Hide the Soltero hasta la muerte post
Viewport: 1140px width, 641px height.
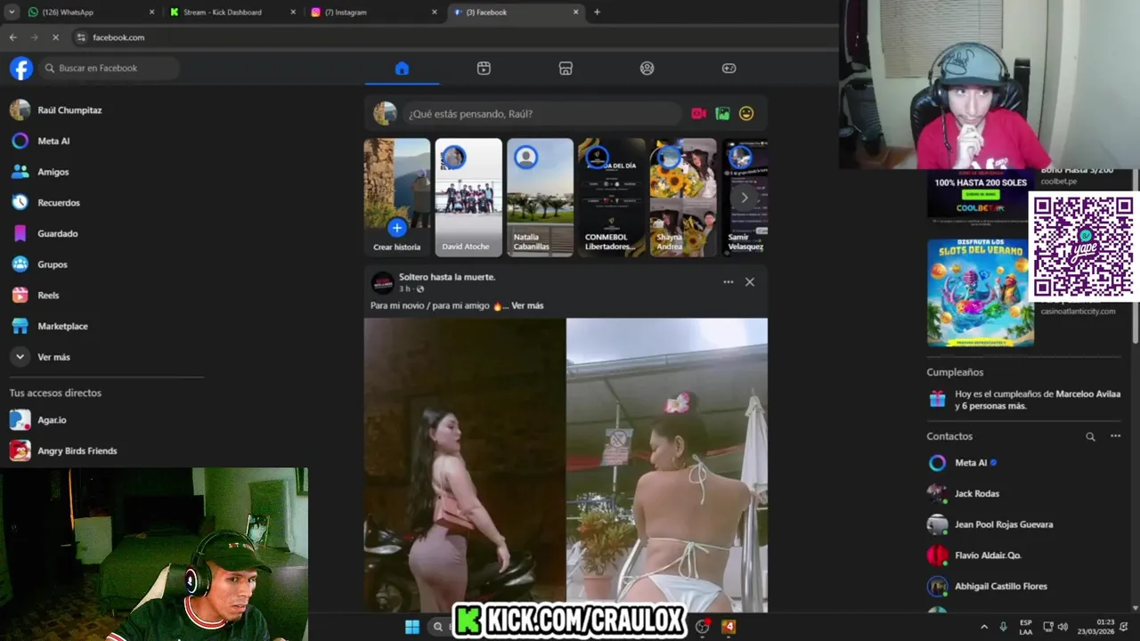click(x=750, y=282)
